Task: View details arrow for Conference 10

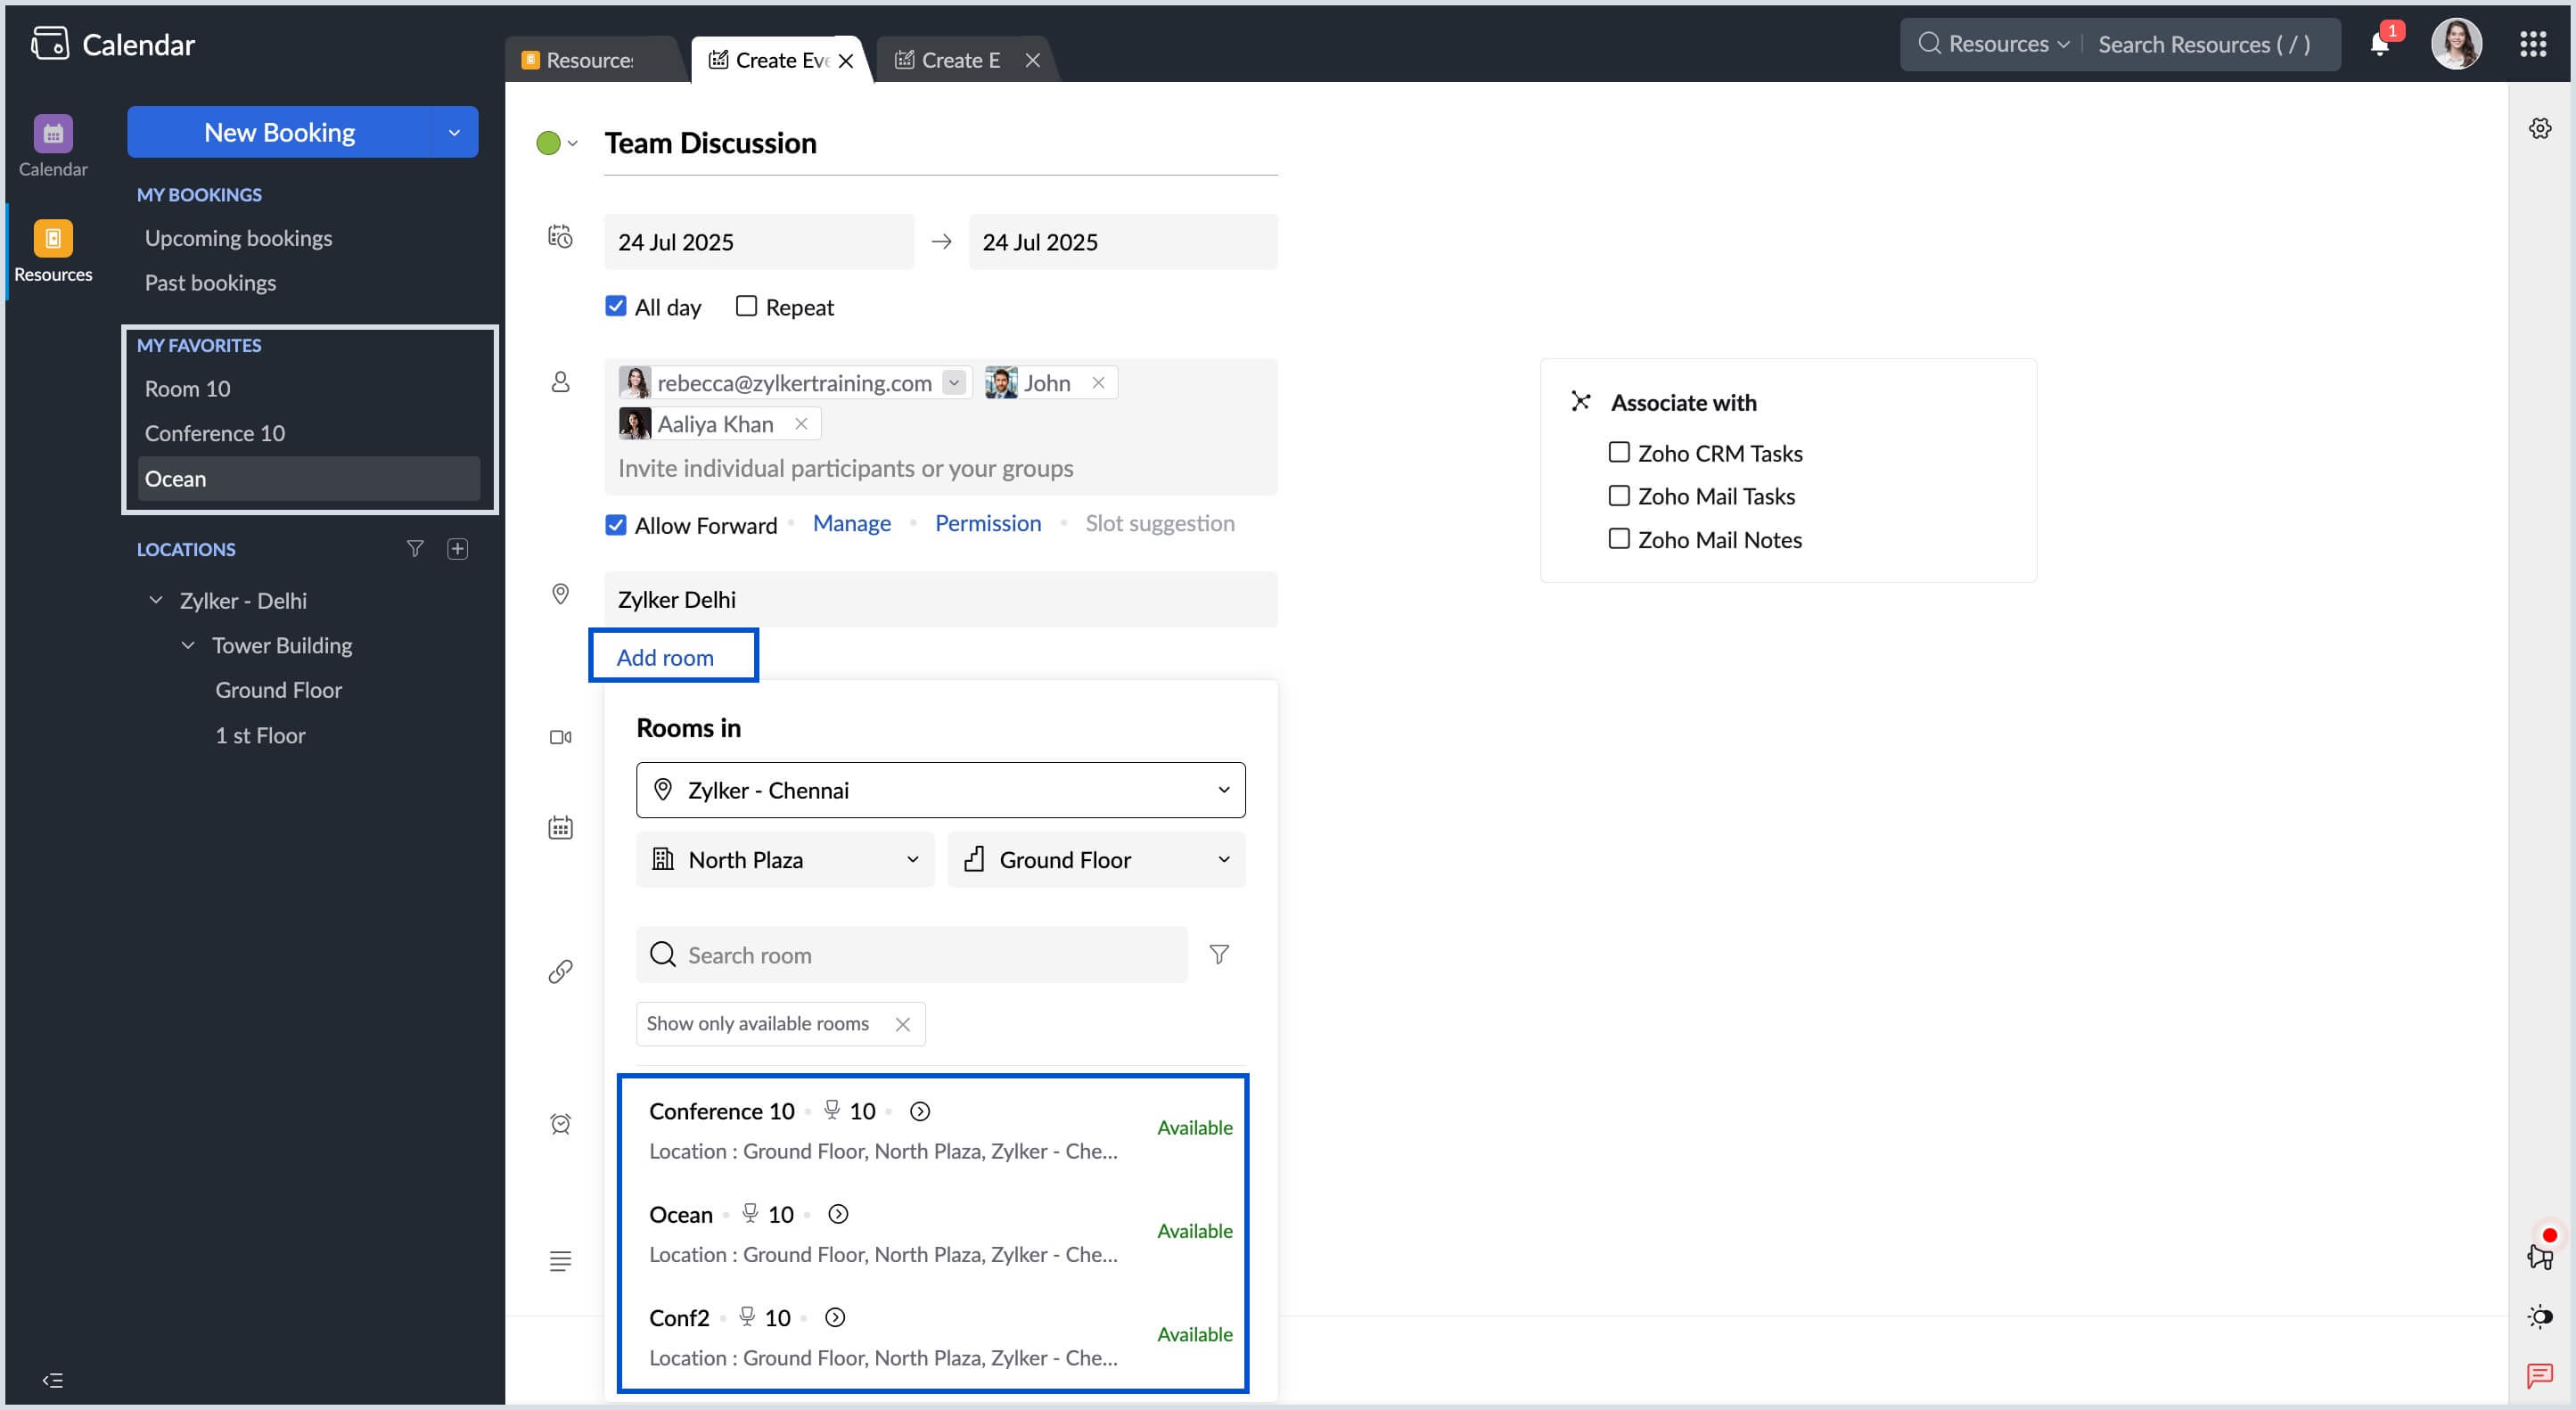Action: click(920, 1111)
